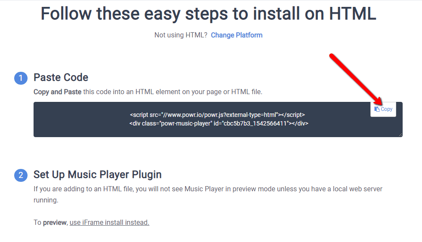Viewport: 422px width, 242px height.
Task: Click the Change Platform link
Action: (237, 35)
